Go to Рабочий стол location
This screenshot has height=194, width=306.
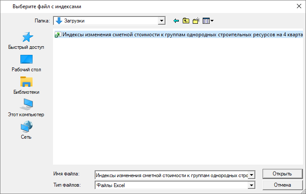tap(26, 63)
